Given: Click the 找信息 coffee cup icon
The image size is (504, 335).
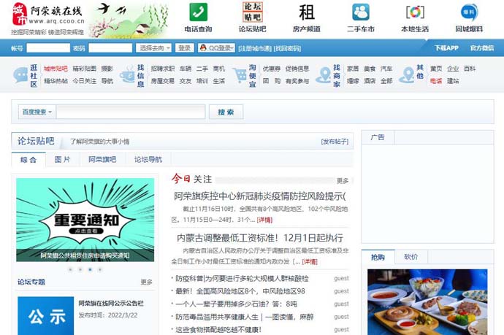Looking at the screenshot, I should pyautogui.click(x=127, y=74).
